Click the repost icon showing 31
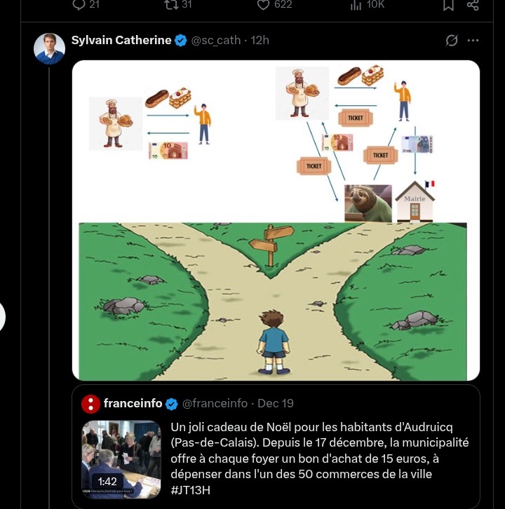Screen dimensions: 505x509 [x=170, y=5]
